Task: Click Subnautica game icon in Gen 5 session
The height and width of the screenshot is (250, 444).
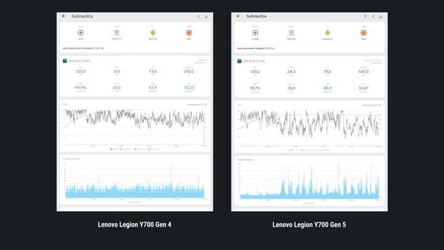Action: pos(240,61)
